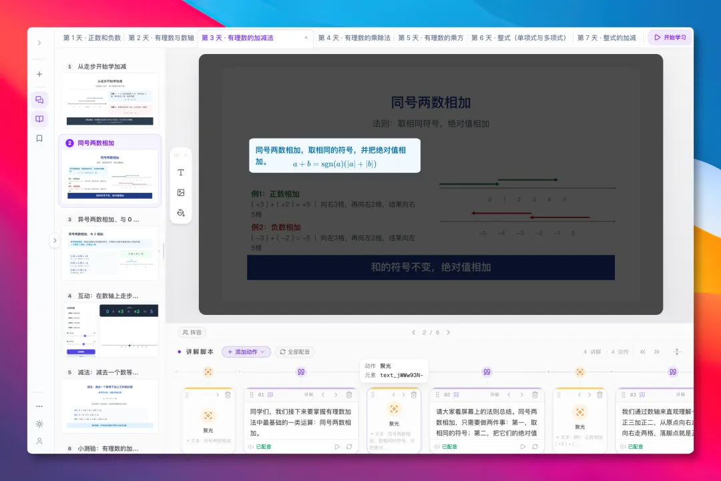Open the bookmark icon in the sidebar
Image resolution: width=721 pixels, height=481 pixels.
39,138
